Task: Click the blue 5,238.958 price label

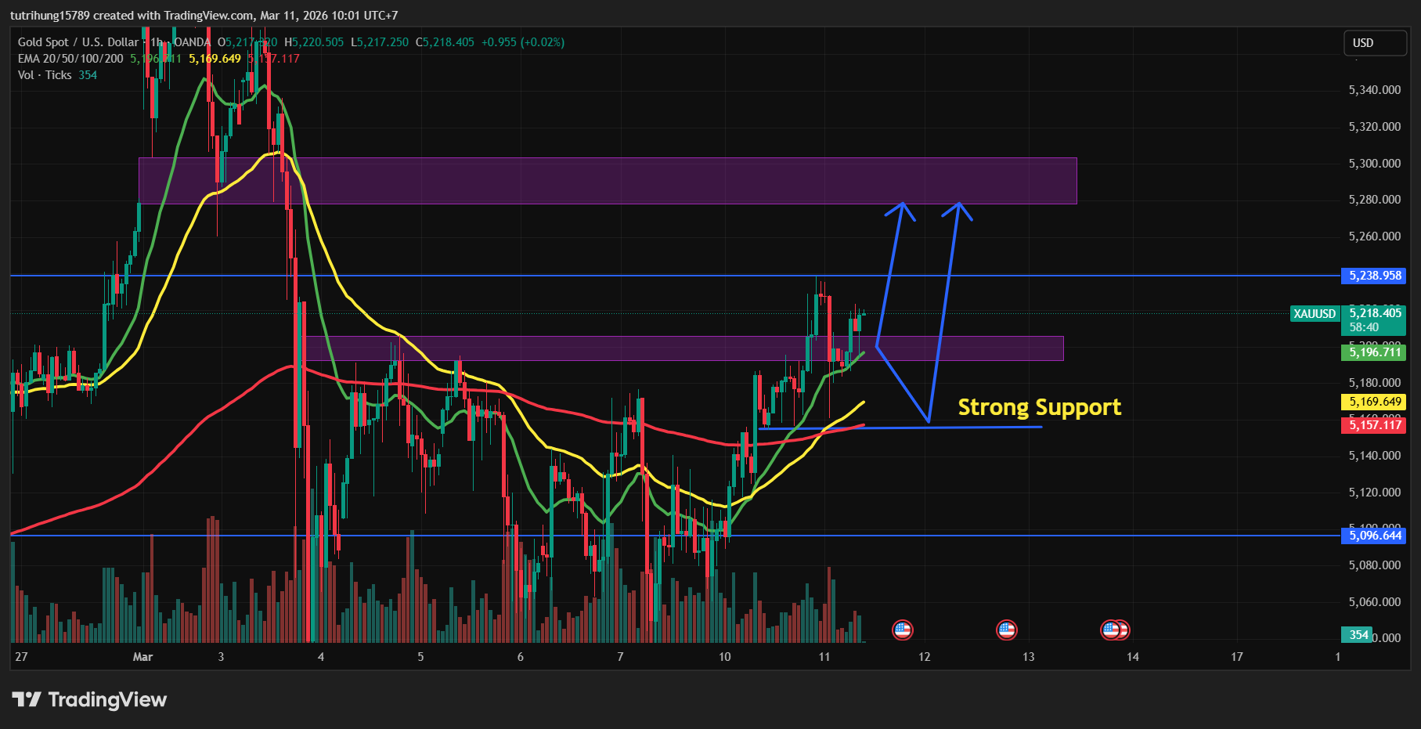Action: [1374, 276]
